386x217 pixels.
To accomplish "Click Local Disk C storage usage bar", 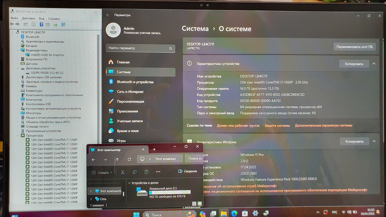I will (x=170, y=192).
